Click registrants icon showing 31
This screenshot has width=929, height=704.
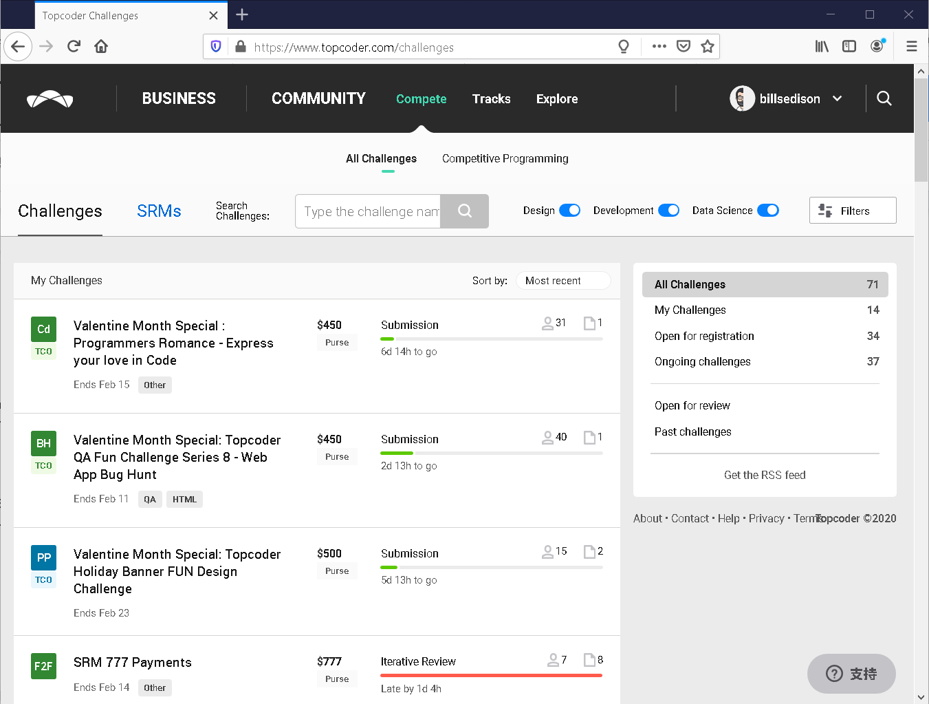point(547,323)
